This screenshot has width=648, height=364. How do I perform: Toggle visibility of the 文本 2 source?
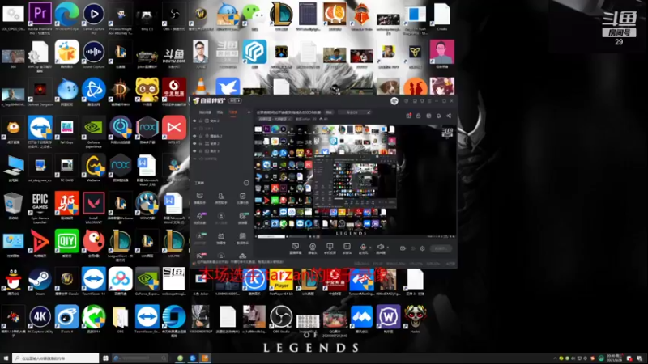(x=194, y=121)
